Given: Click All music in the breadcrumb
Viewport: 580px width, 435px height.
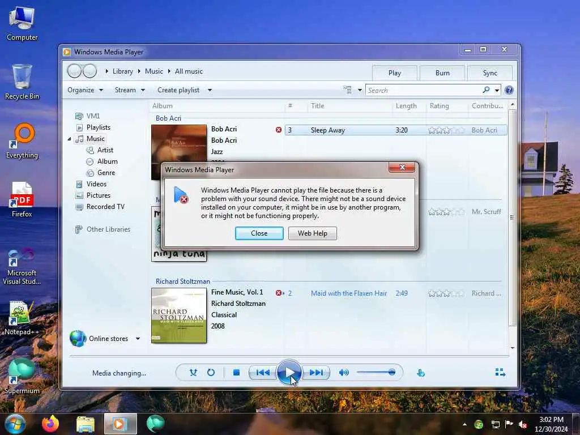Looking at the screenshot, I should pos(189,71).
